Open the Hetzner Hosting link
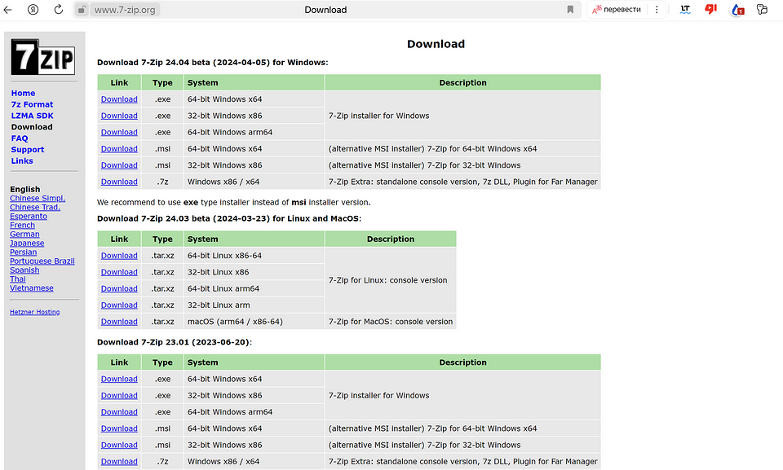This screenshot has height=470, width=783. click(34, 312)
